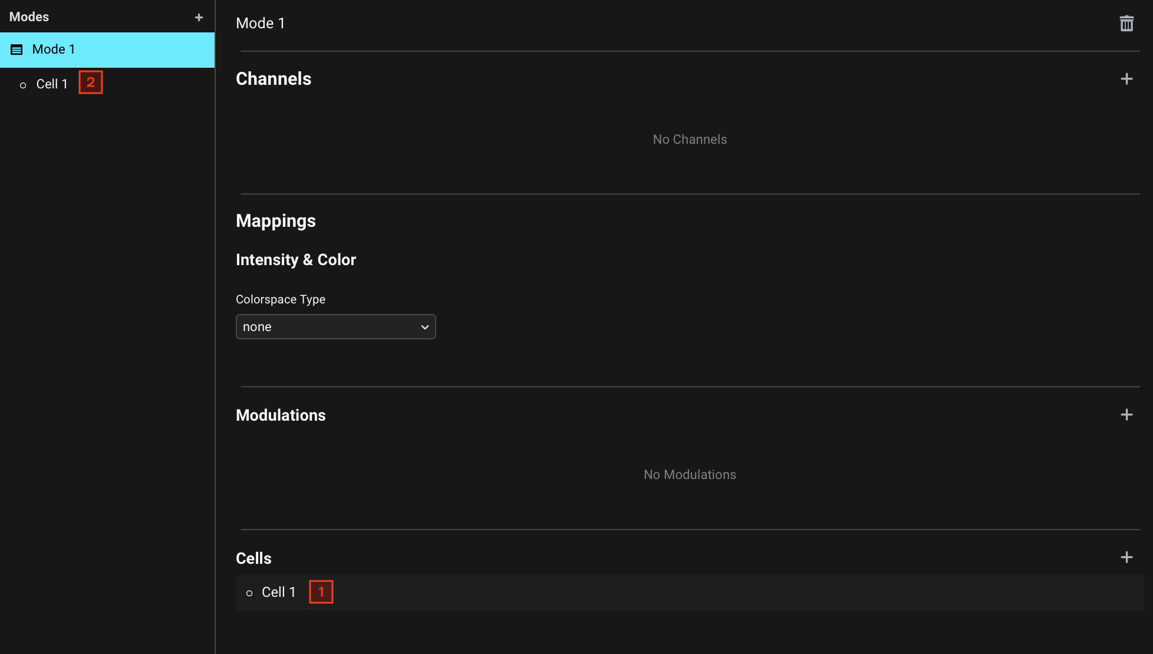Click the Mappings section heading
Viewport: 1153px width, 654px height.
pyautogui.click(x=276, y=221)
